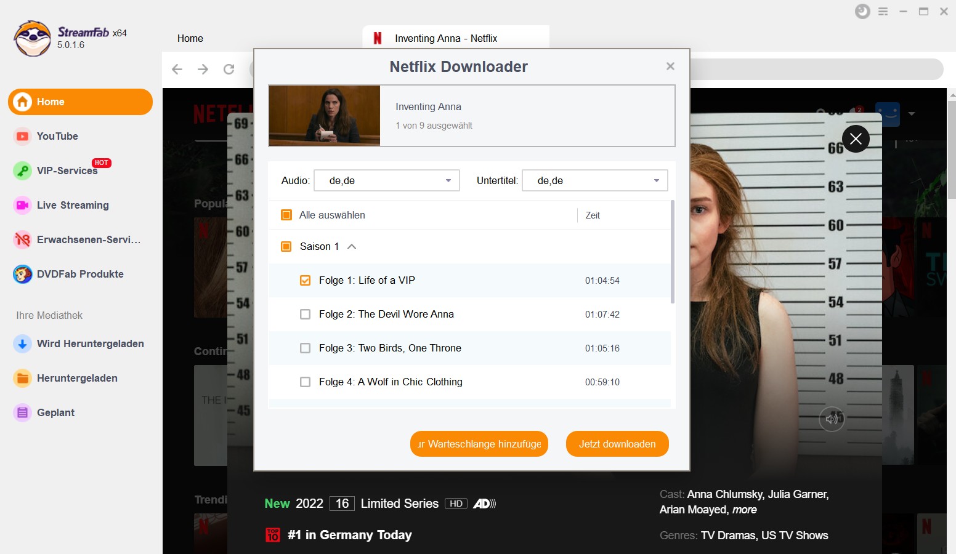Click the more cast link
This screenshot has width=956, height=554.
(745, 510)
